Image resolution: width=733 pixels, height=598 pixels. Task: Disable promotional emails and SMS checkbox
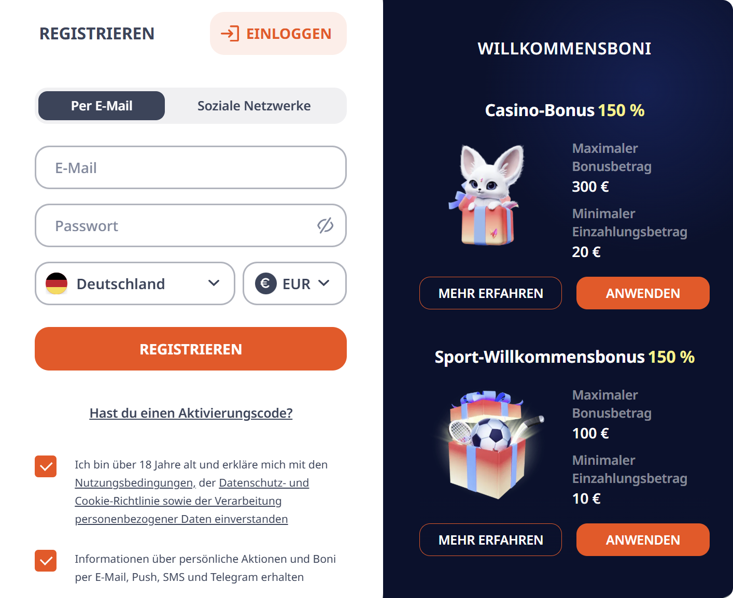pyautogui.click(x=46, y=561)
